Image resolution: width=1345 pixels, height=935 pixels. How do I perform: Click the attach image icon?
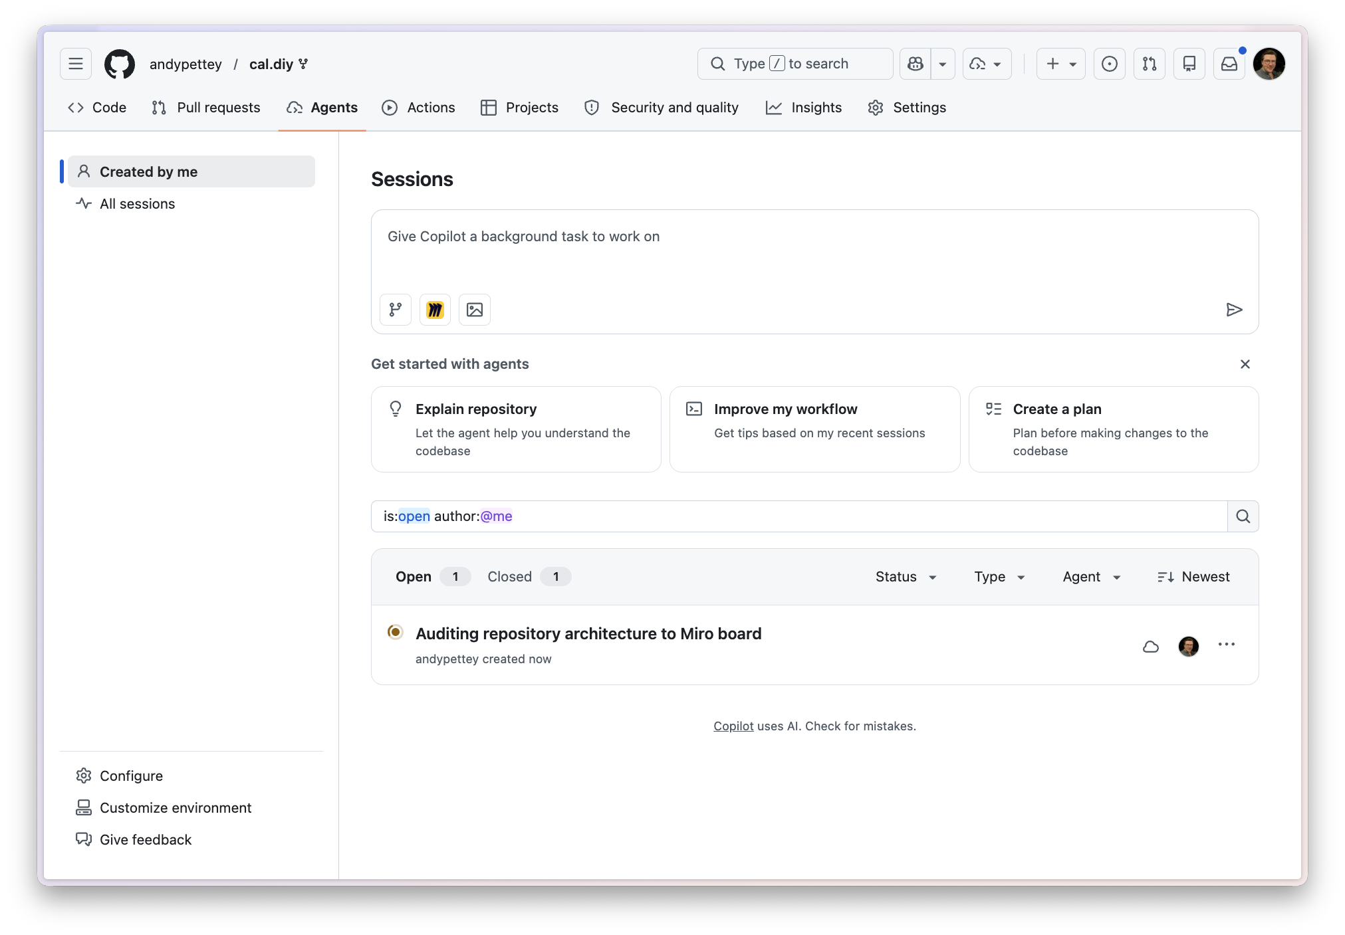(475, 310)
